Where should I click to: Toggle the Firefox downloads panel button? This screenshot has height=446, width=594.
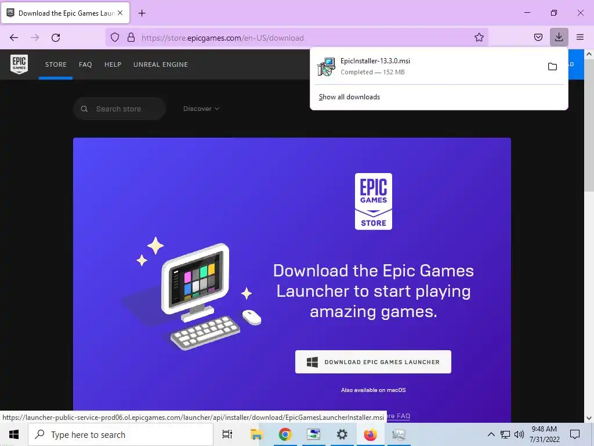tap(559, 37)
